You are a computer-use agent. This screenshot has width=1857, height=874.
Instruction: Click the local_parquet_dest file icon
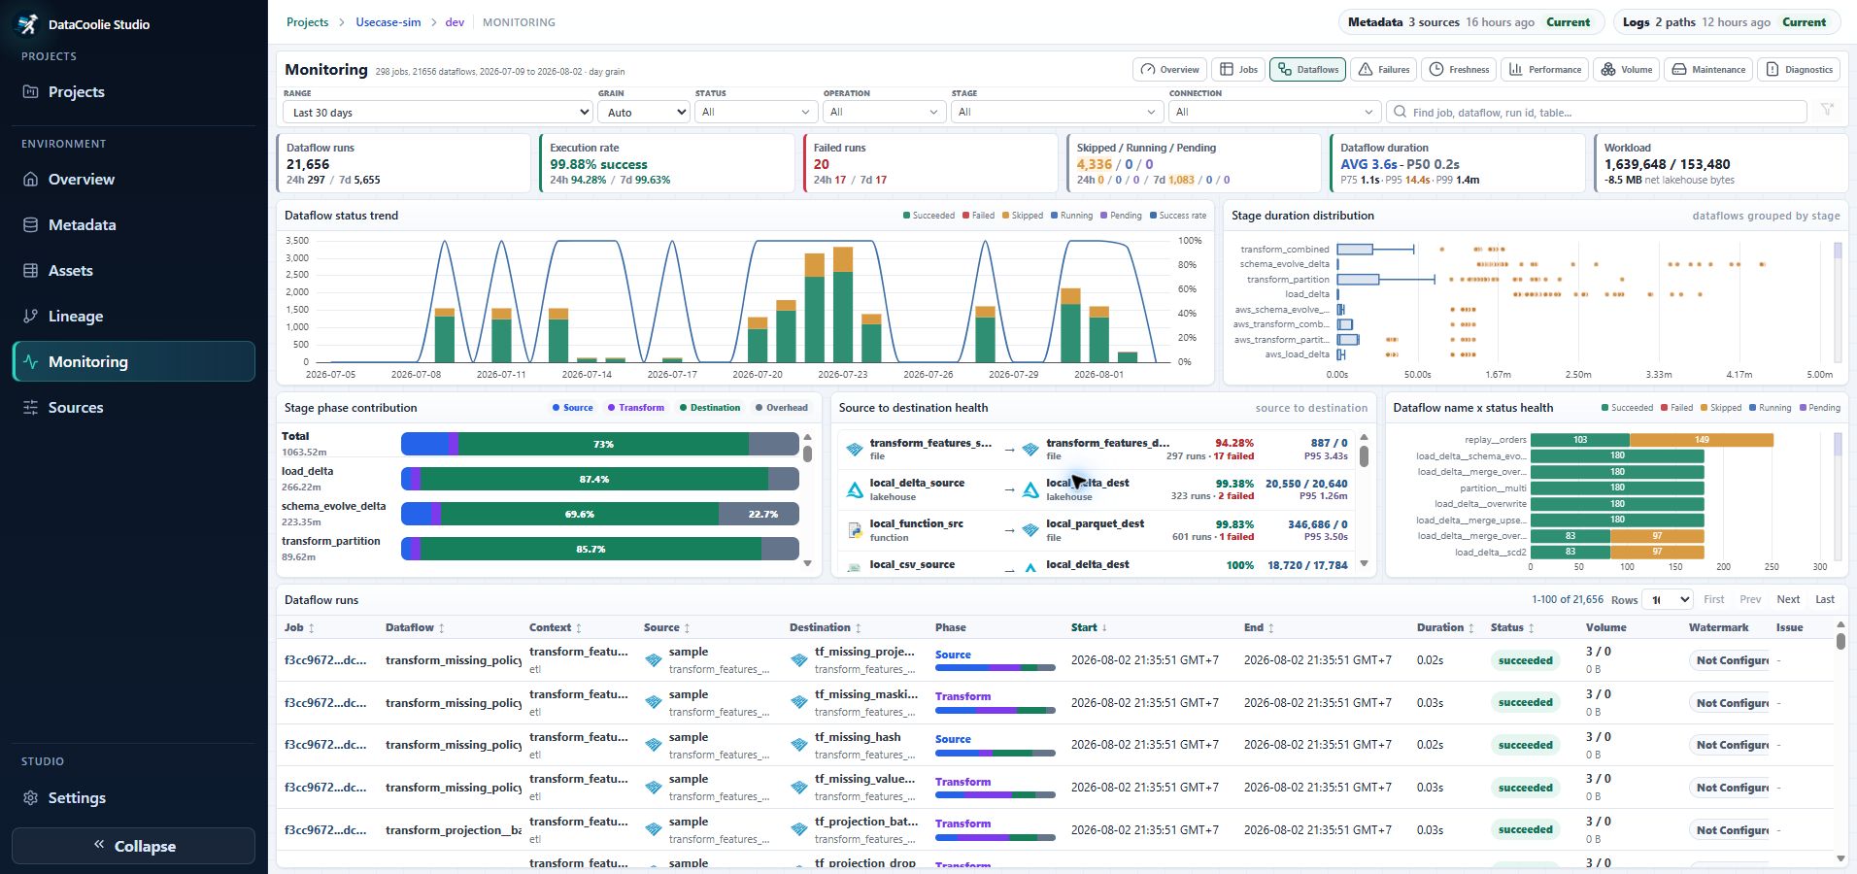click(1030, 530)
